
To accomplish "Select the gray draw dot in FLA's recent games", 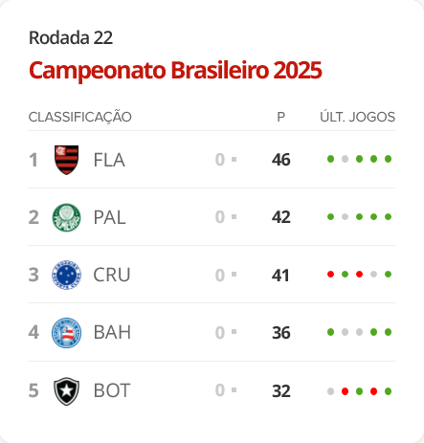I will (345, 159).
